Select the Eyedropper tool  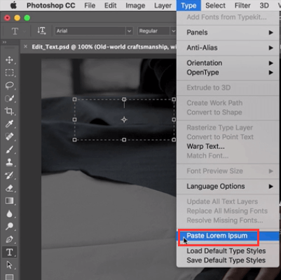click(x=9, y=124)
